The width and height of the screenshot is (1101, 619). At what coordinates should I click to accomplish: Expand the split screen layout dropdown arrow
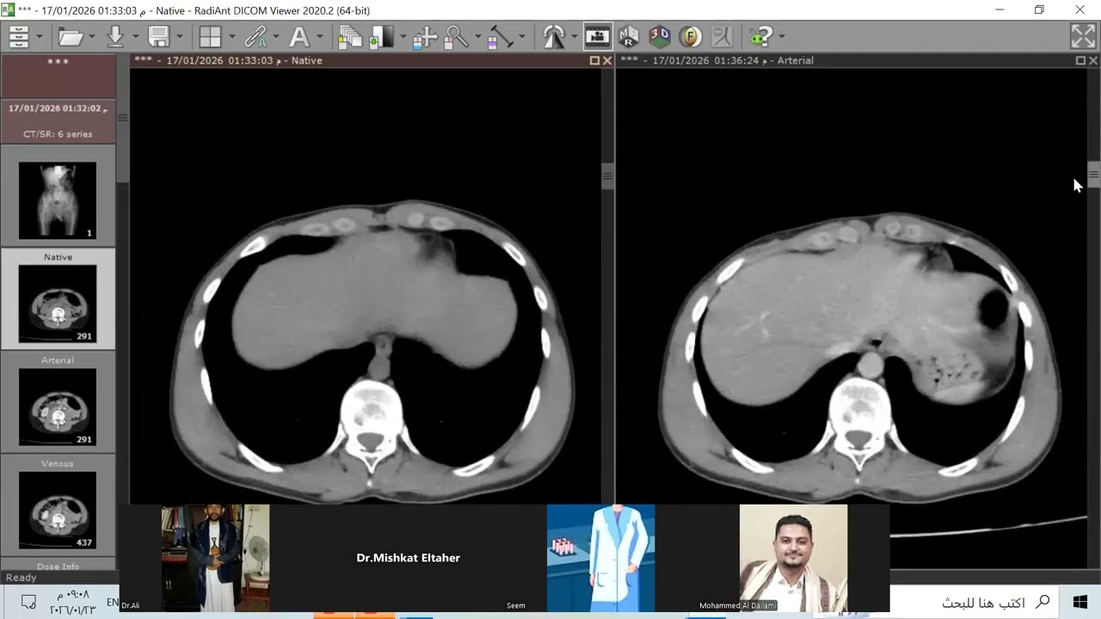231,37
